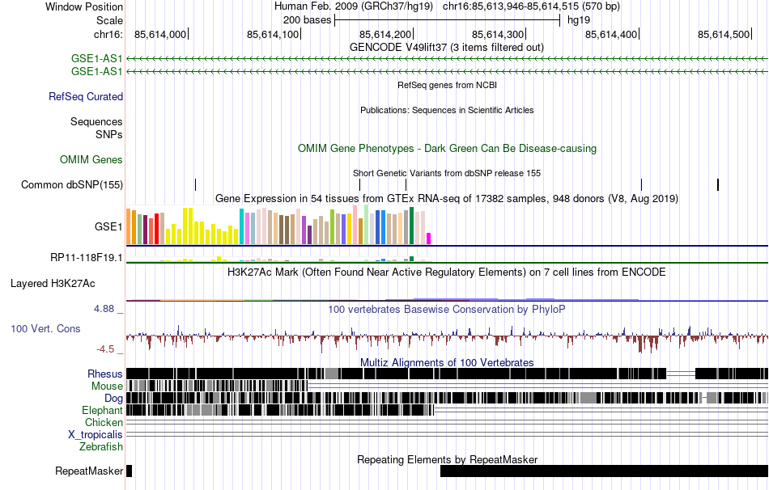Click the GENCODE V49lift37 track title
Viewport: 769px width, 490px height.
coord(446,48)
